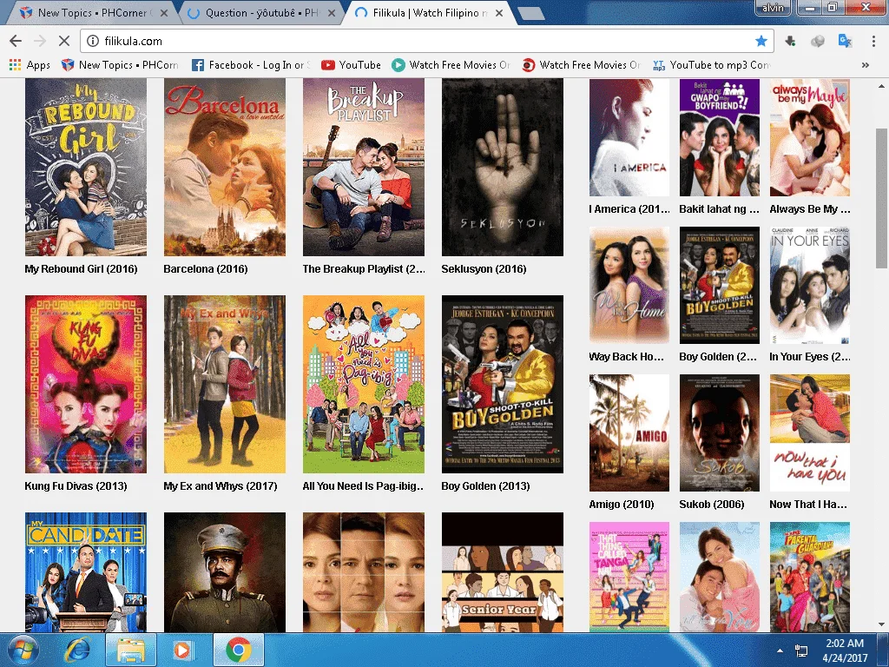Viewport: 889px width, 667px height.
Task: Close the New Topics PHCorner tab
Action: (x=164, y=12)
